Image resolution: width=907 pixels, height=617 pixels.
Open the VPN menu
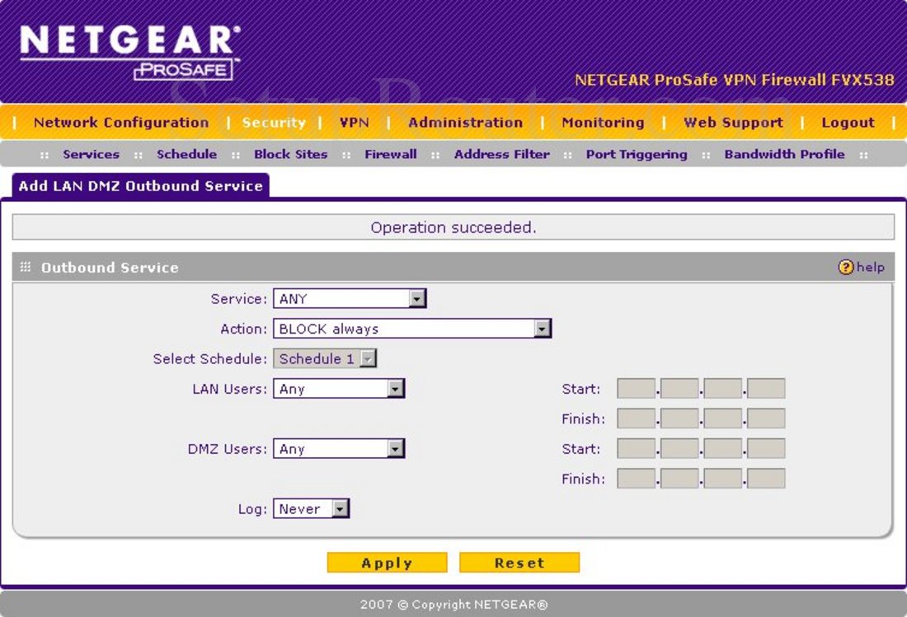[x=355, y=122]
